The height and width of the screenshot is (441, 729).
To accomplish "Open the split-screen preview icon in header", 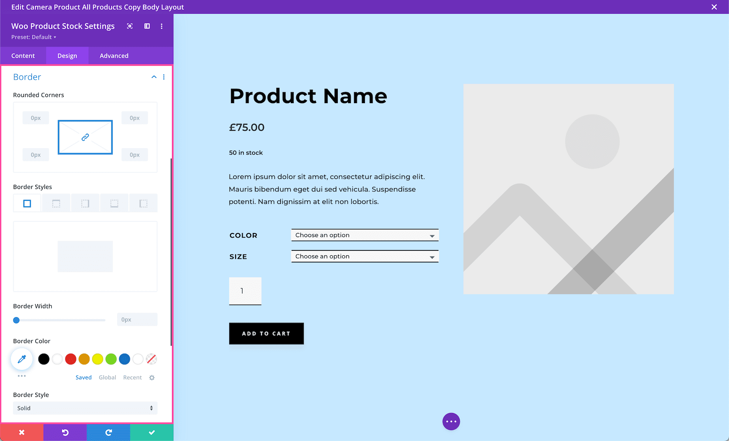I will tap(147, 26).
